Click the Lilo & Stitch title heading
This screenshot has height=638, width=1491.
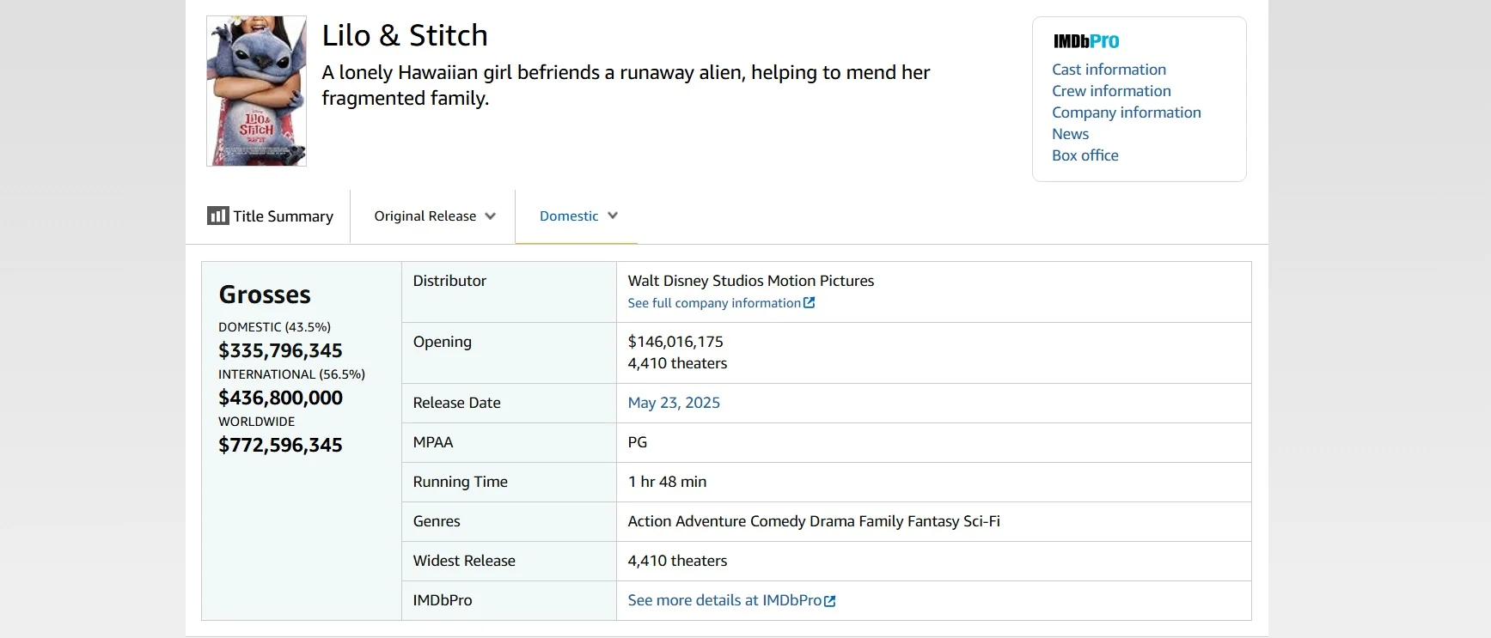click(x=405, y=35)
